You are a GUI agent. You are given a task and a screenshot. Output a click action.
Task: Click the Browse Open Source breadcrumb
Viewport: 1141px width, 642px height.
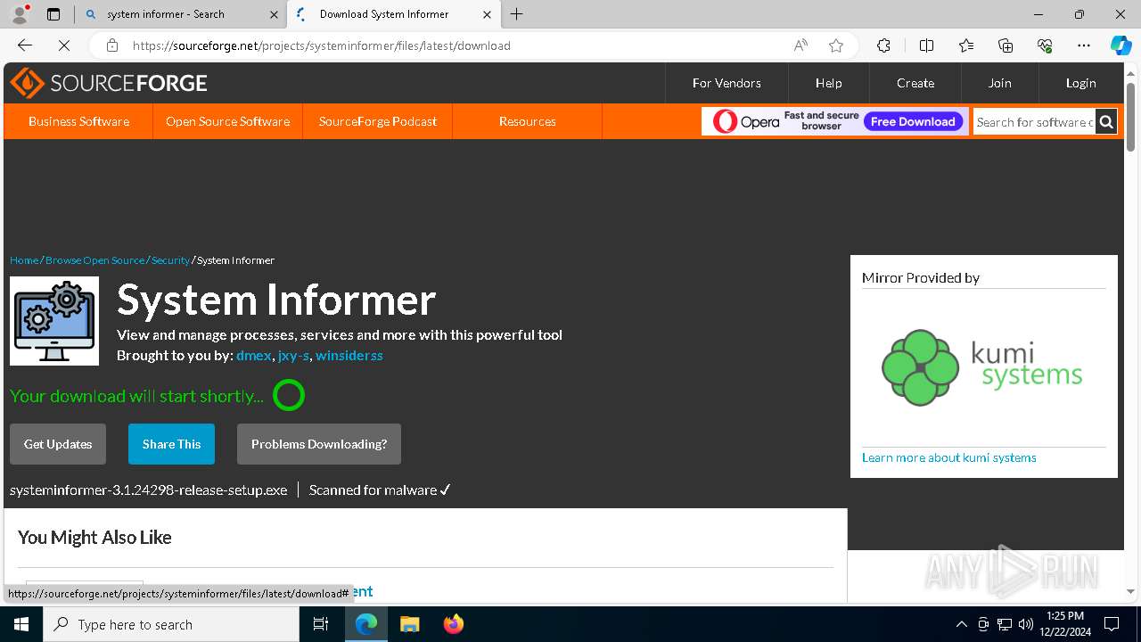click(94, 260)
